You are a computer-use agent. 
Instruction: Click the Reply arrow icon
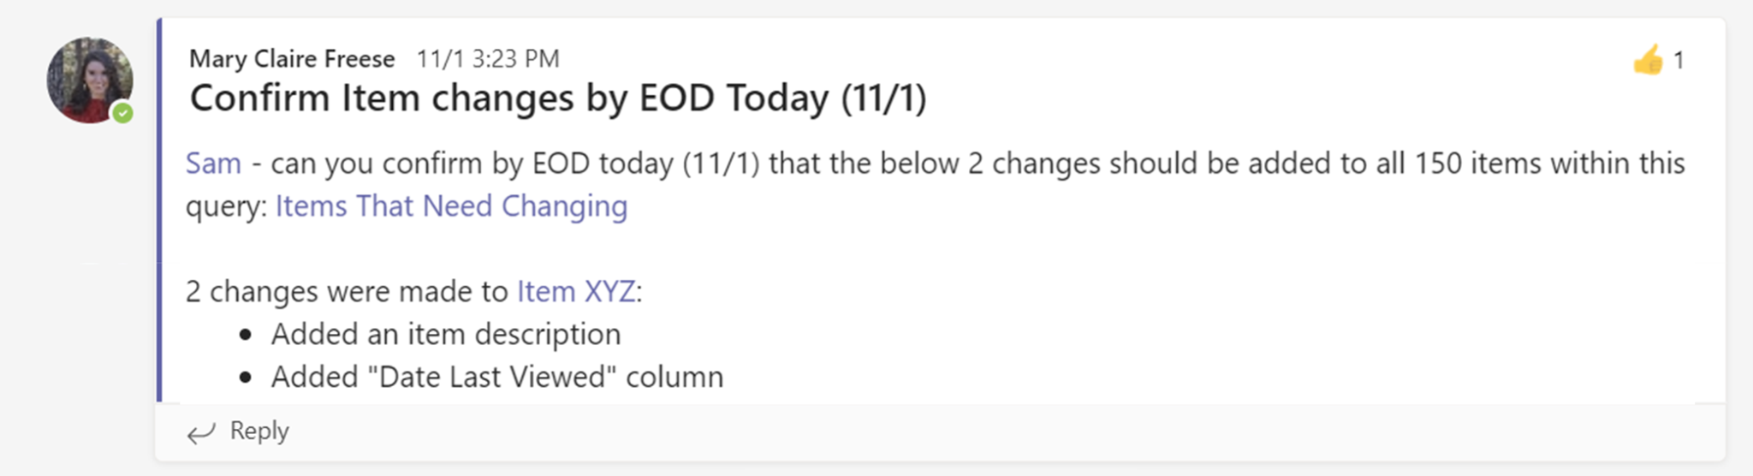[x=201, y=432]
